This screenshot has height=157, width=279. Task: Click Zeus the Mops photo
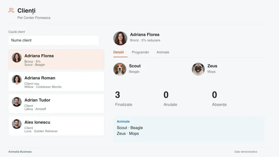198,69
